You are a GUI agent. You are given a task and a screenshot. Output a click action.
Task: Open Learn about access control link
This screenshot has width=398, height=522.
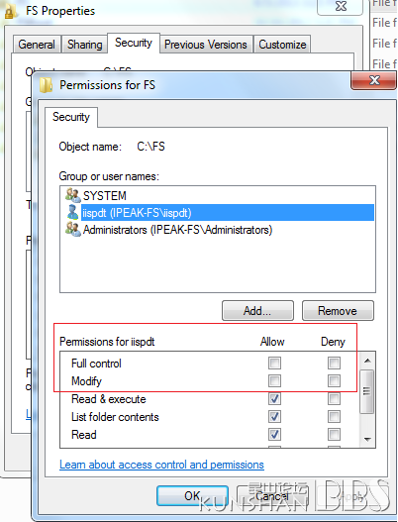click(161, 465)
